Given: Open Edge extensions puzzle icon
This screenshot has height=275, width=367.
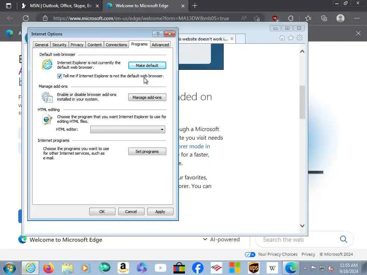Looking at the screenshot, I should click(291, 18).
